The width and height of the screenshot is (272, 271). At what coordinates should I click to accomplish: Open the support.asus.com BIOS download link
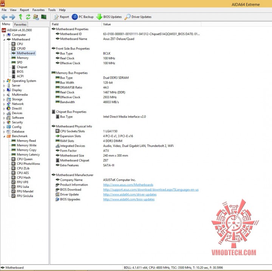coord(151,190)
